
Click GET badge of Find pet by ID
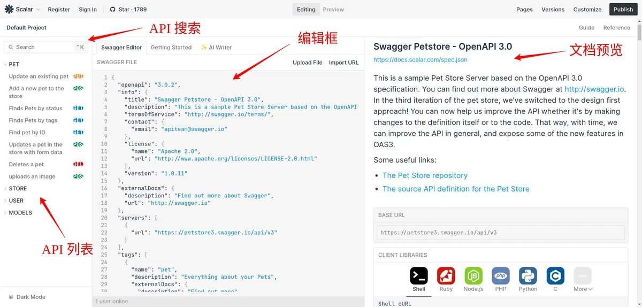[x=78, y=132]
